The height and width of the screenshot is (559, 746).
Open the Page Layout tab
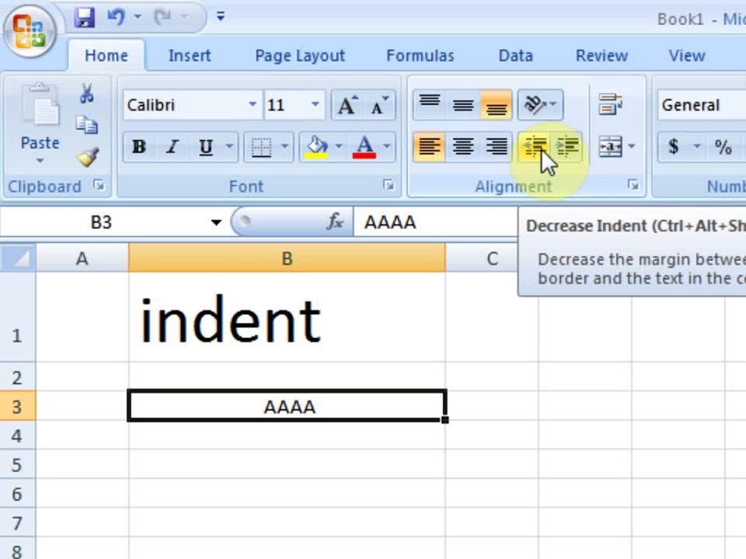coord(300,56)
